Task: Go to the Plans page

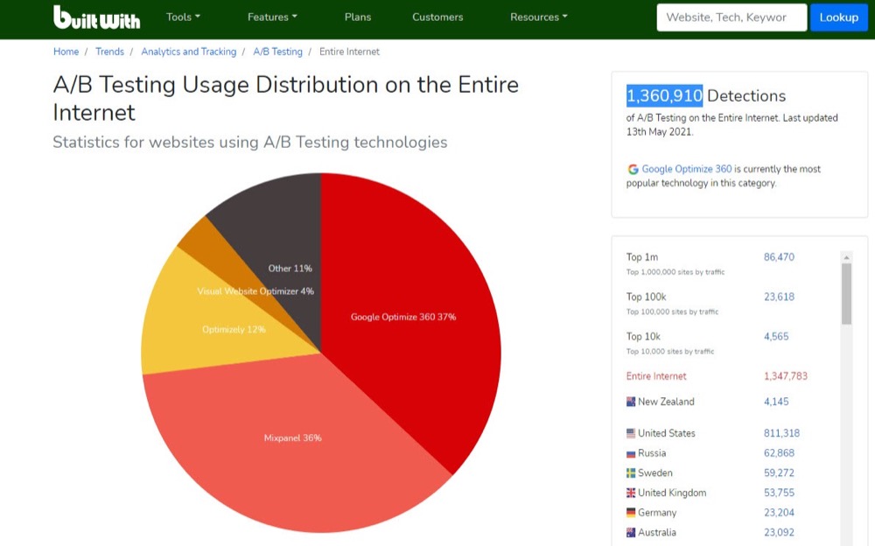Action: click(358, 17)
